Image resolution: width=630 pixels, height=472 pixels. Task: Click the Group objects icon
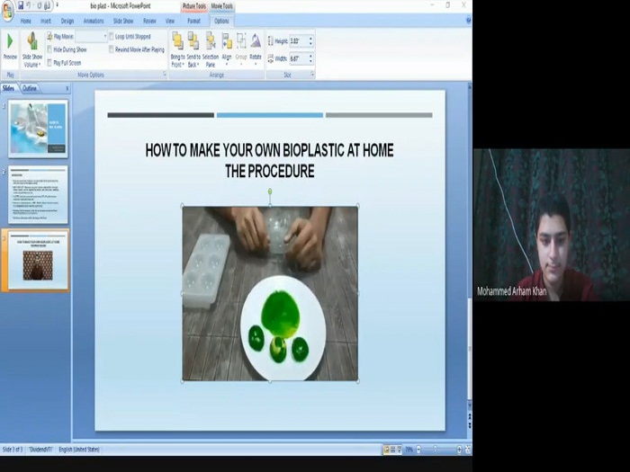tap(241, 41)
